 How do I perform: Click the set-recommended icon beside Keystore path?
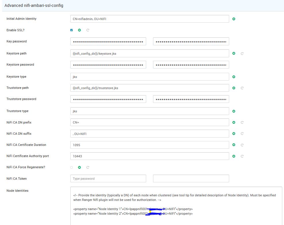pos(234,53)
